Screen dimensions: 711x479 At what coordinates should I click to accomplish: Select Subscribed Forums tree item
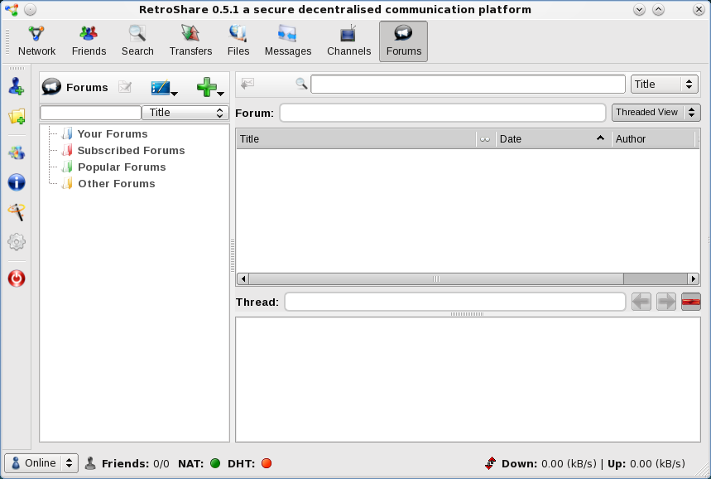pos(131,150)
